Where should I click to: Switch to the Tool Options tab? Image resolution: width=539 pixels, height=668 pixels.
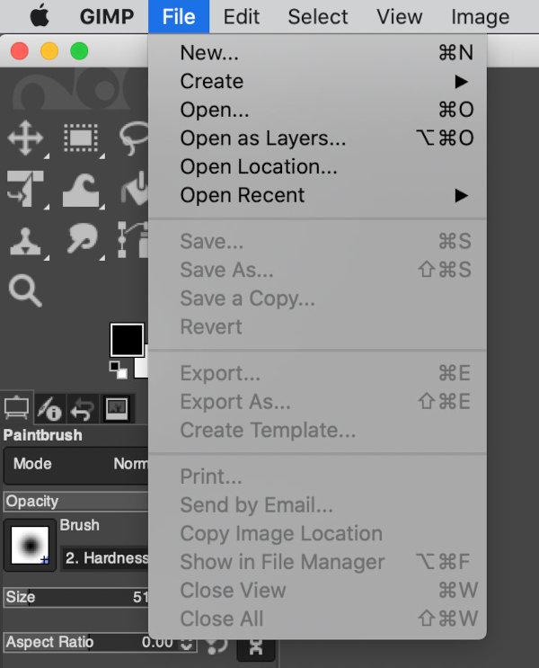click(16, 407)
